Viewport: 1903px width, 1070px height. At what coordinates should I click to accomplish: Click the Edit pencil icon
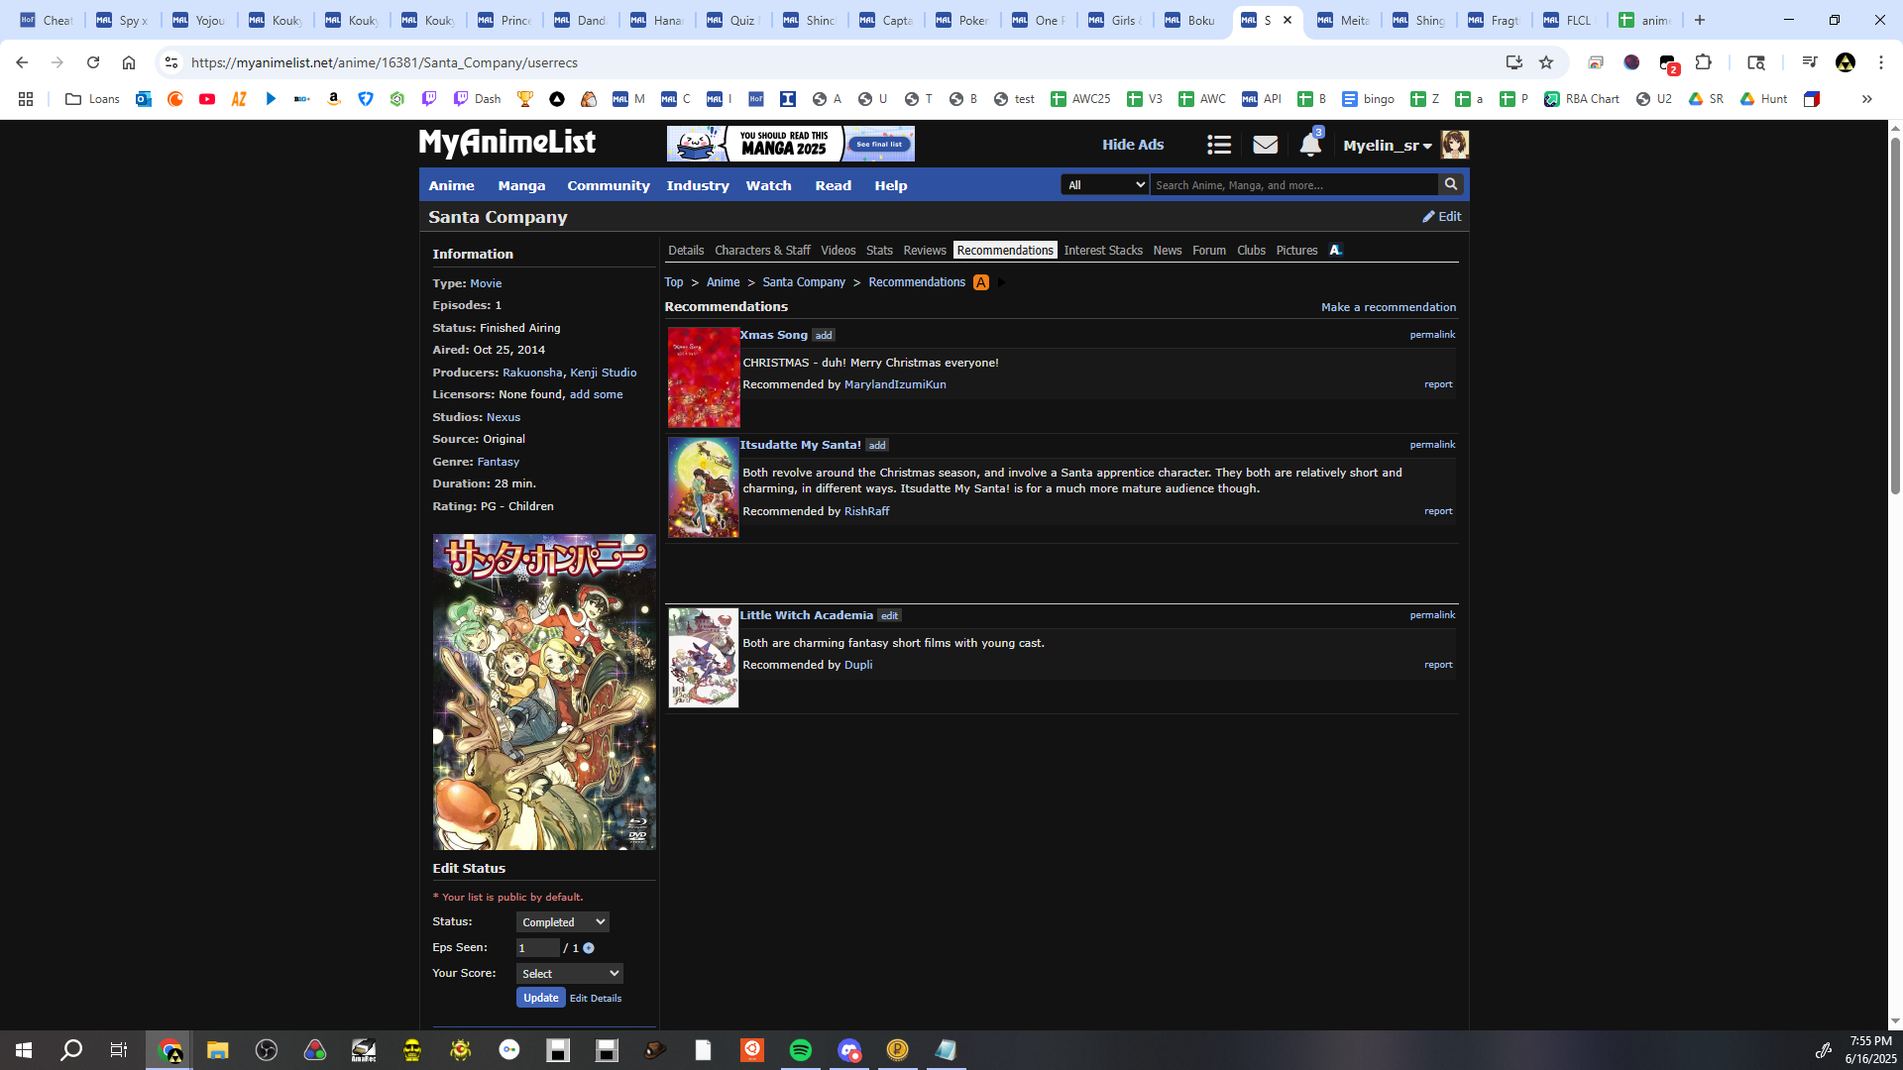1428,216
